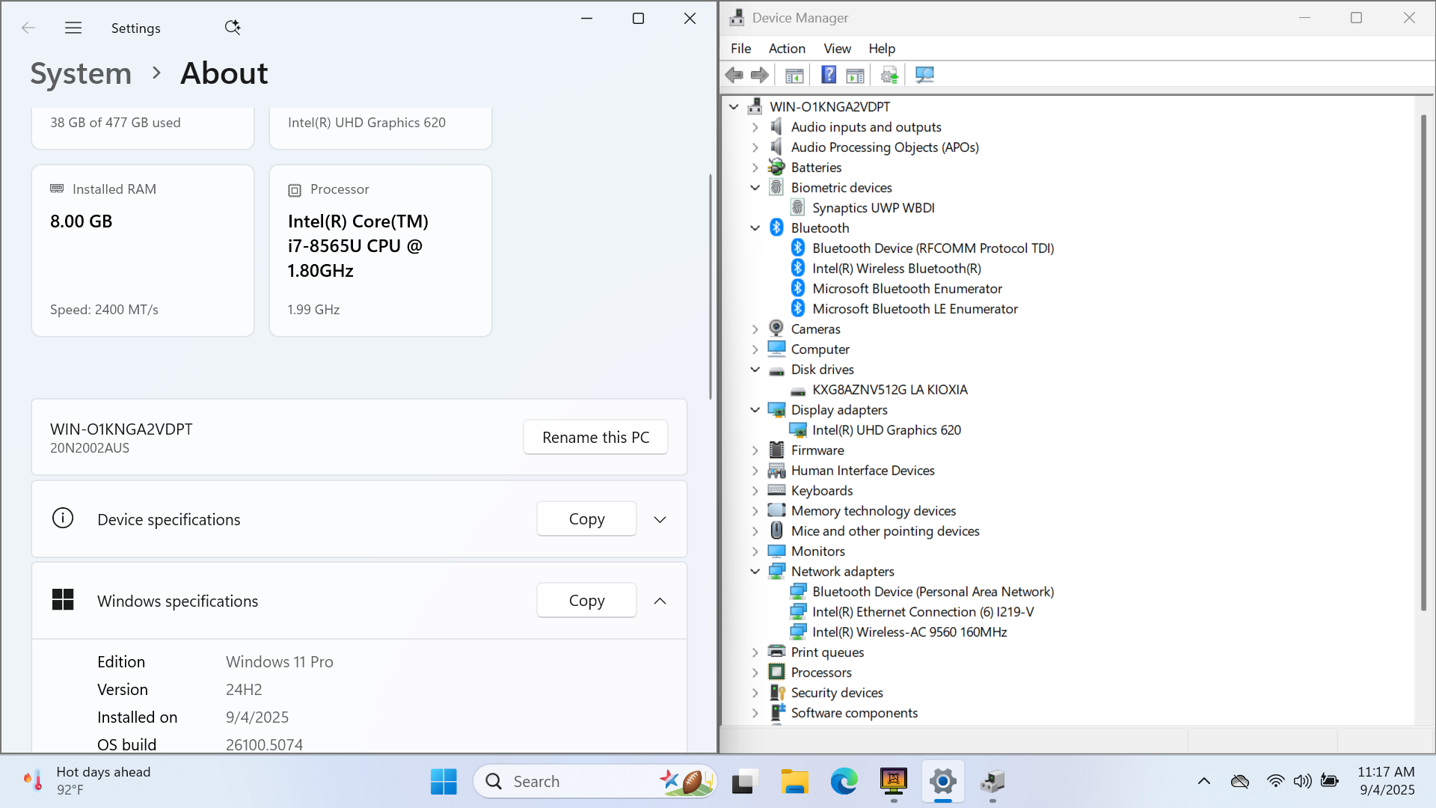Screen dimensions: 1436x808
Task: Select Microsoft Bluetooth Enumerator device
Action: pyautogui.click(x=906, y=289)
